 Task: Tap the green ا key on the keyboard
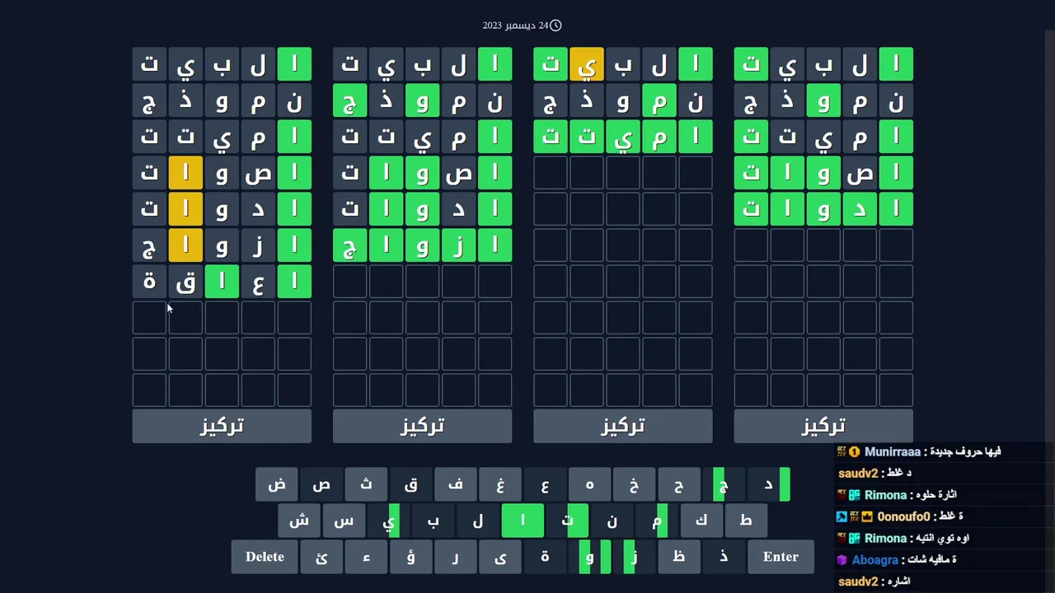tap(523, 521)
